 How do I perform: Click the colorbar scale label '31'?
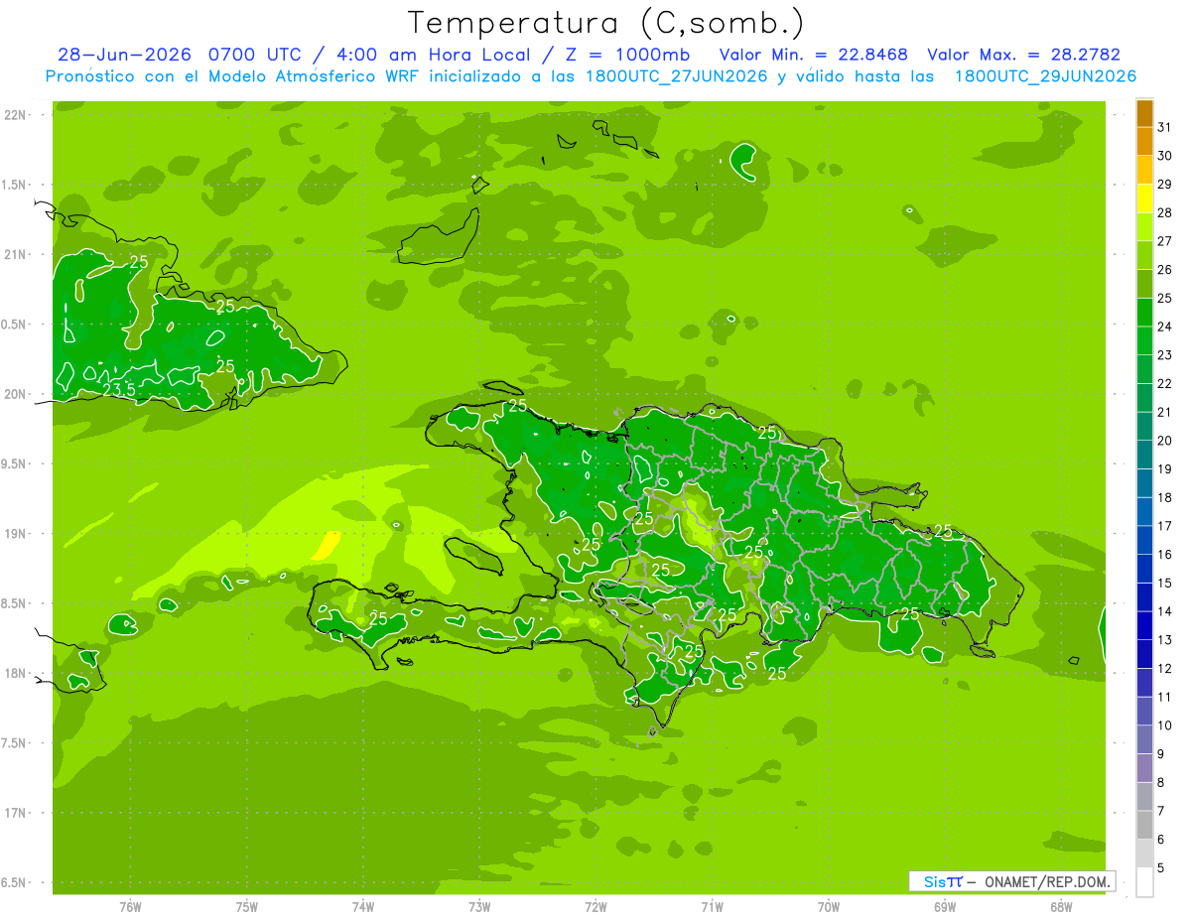(1165, 127)
